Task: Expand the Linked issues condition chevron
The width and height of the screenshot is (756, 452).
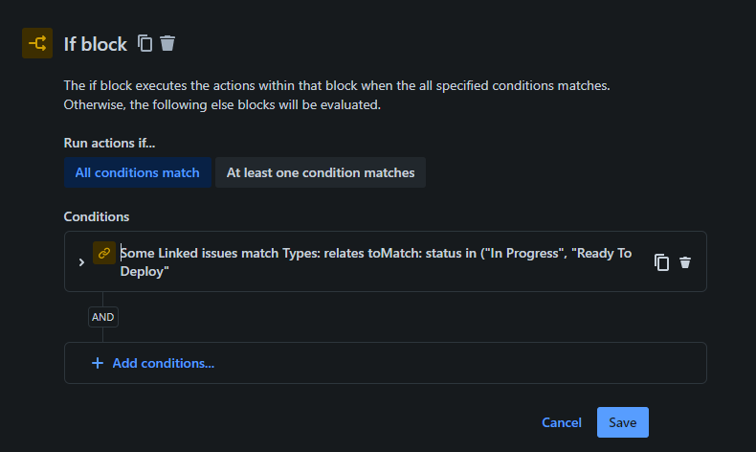Action: [x=81, y=262]
